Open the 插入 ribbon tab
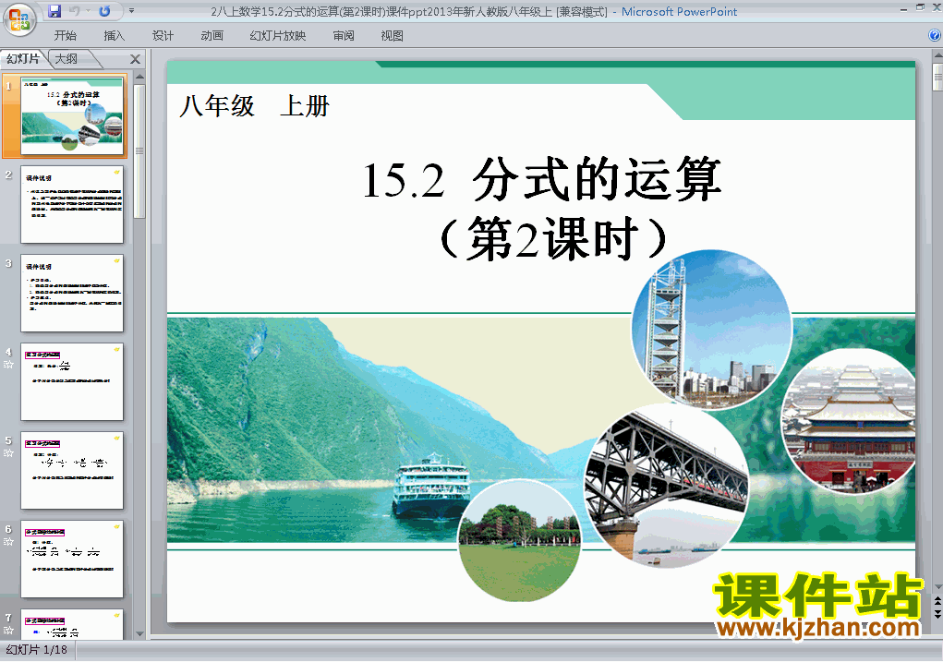 point(114,36)
